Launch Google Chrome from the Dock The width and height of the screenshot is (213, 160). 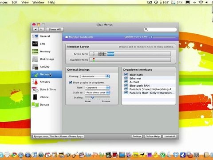pyautogui.click(x=14, y=155)
